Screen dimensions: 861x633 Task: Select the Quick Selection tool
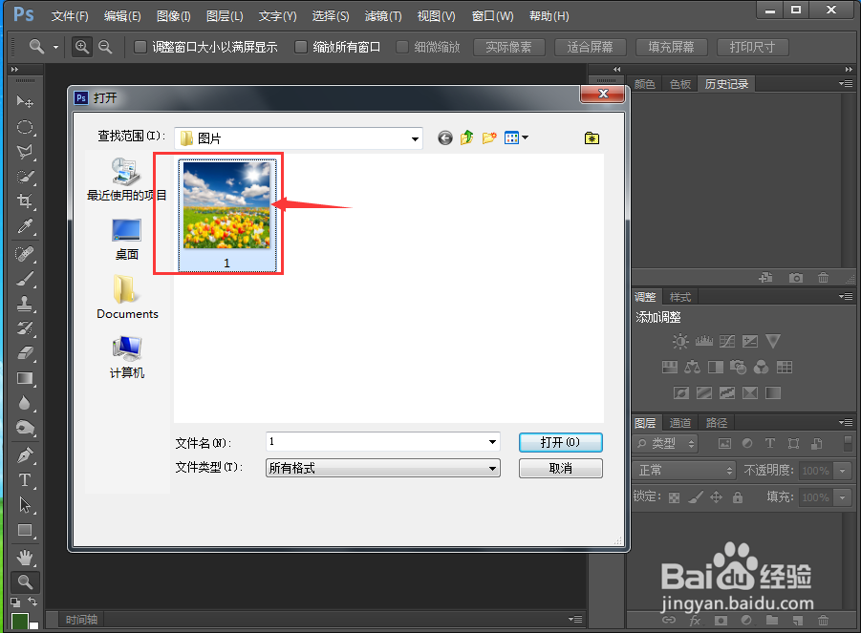click(25, 177)
